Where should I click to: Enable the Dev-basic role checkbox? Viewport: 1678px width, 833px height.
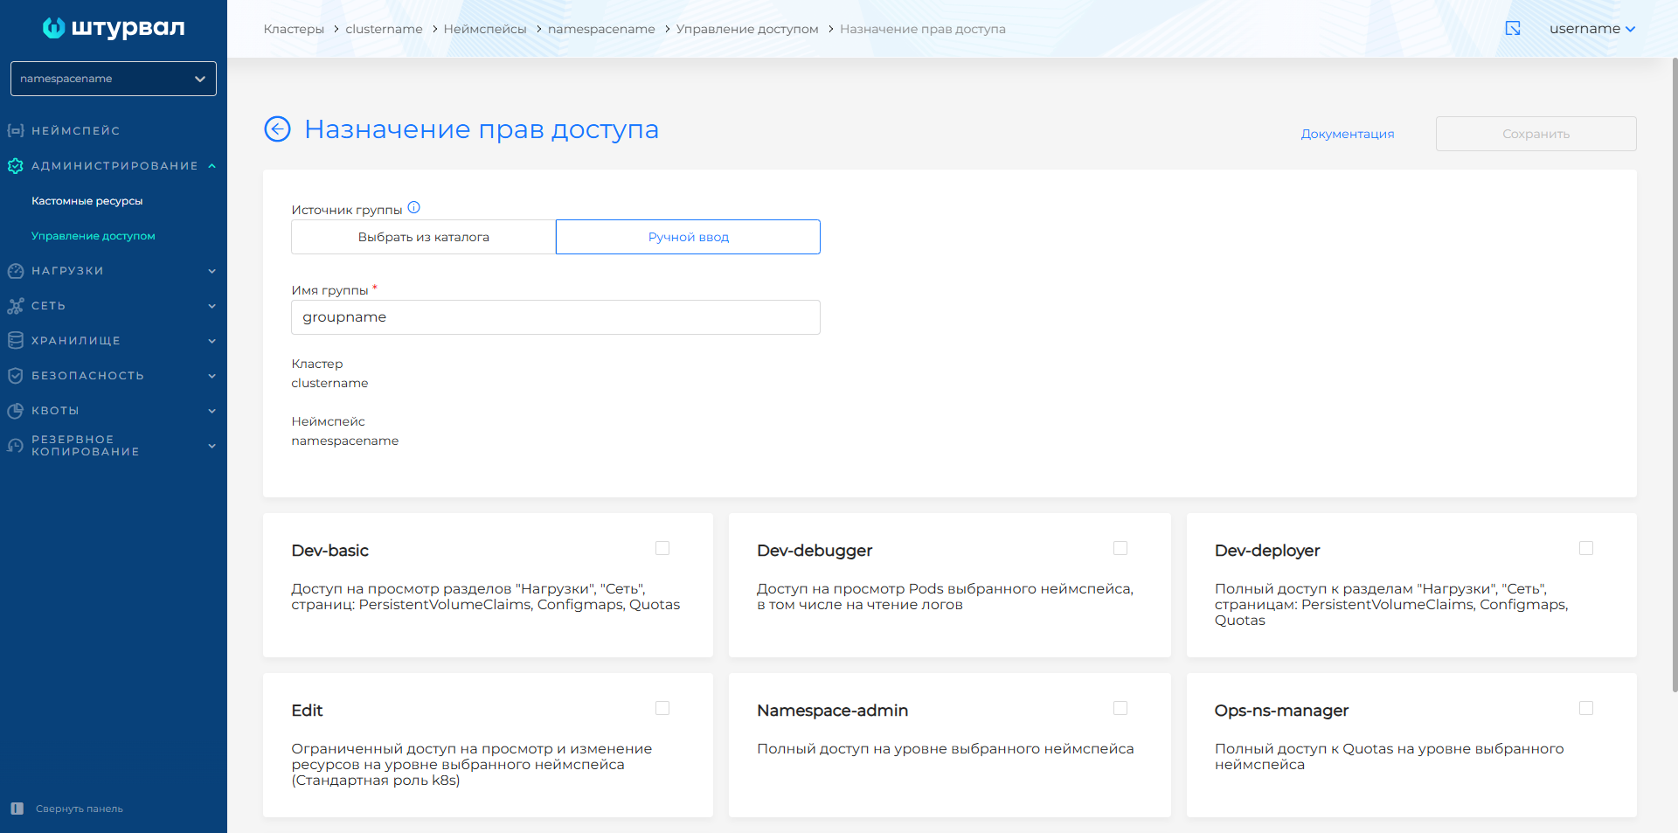tap(662, 548)
